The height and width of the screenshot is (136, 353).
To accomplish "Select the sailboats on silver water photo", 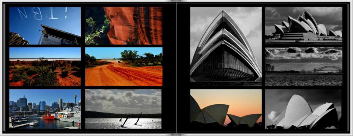I will click(x=124, y=109).
